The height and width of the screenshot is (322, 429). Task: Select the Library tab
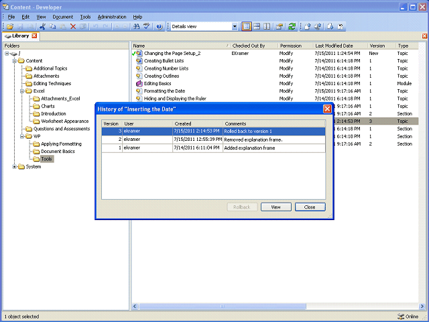click(x=20, y=36)
